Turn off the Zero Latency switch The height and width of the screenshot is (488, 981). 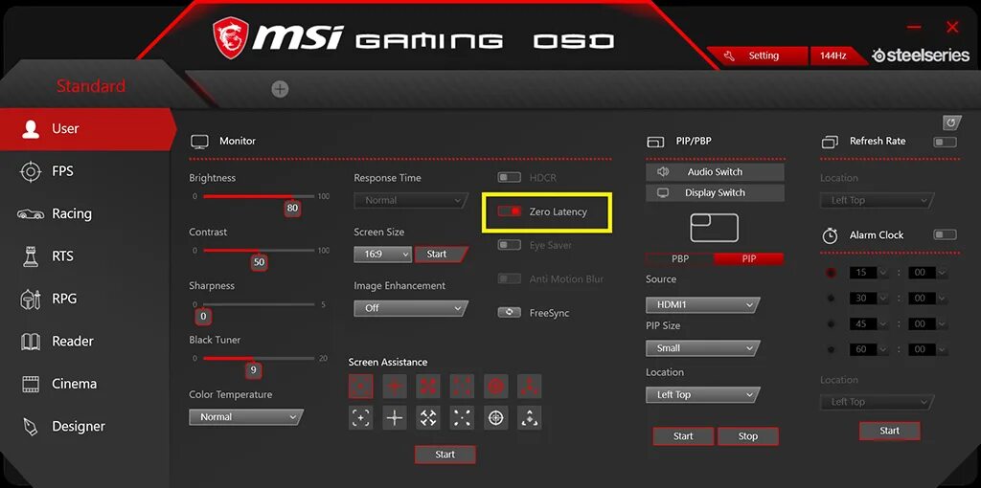click(510, 211)
